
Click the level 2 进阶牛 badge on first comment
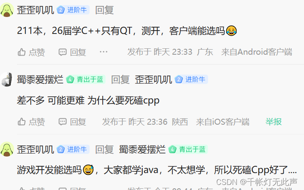[x=73, y=10]
